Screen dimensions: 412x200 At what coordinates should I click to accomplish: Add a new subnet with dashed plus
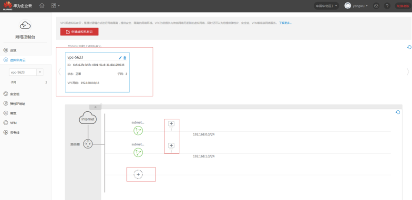[138, 175]
